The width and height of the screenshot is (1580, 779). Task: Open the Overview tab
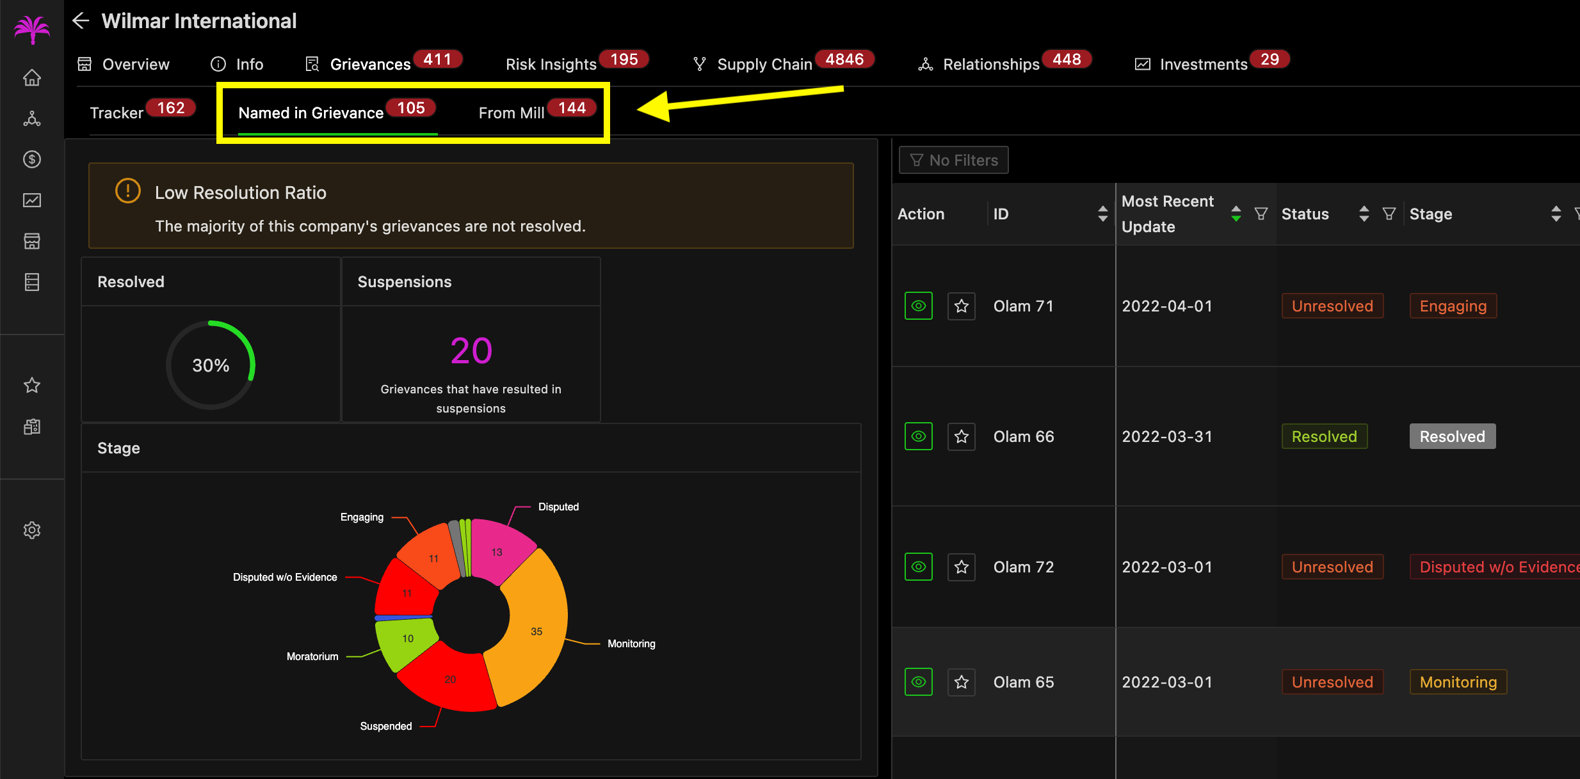tap(124, 65)
